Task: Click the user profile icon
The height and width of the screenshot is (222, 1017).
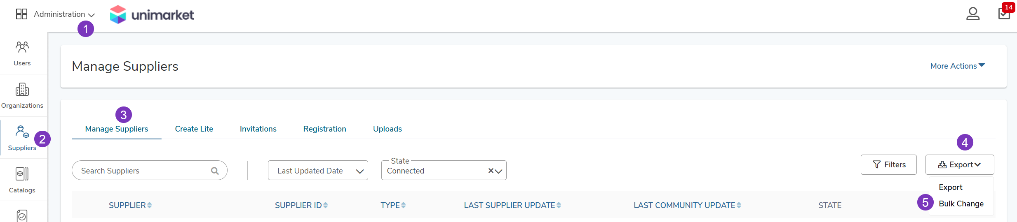Action: (x=973, y=14)
